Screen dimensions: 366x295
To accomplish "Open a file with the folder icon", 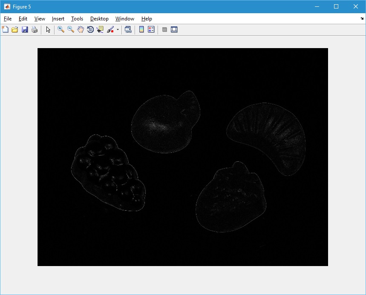I will click(x=15, y=29).
